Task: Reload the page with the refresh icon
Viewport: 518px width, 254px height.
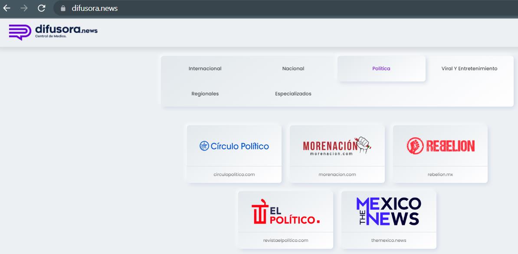Action: coord(41,8)
